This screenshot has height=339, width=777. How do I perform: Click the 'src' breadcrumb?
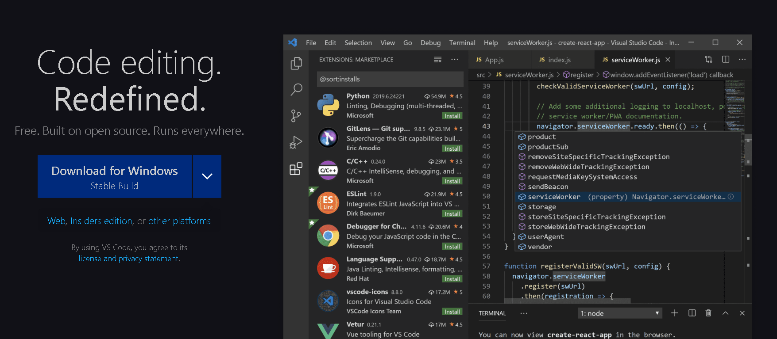(x=481, y=75)
